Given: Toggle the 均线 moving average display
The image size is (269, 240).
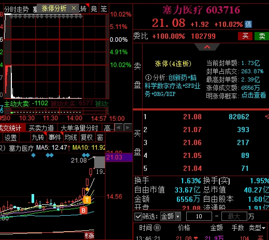Looking at the screenshot, I should coord(70,137).
